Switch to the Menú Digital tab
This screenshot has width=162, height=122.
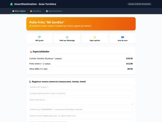coord(19,11)
